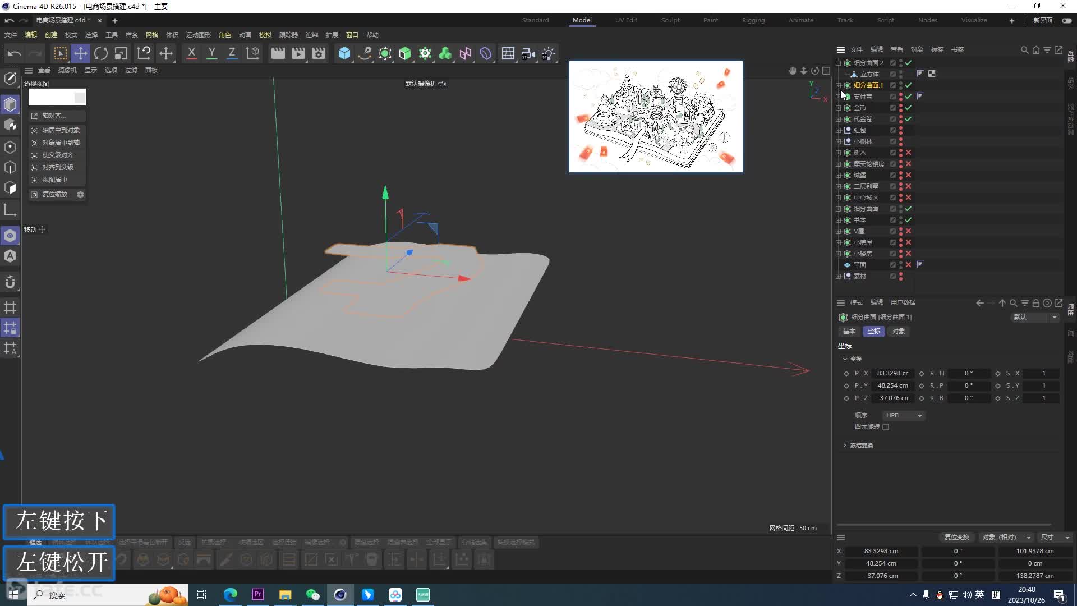Image resolution: width=1077 pixels, height=606 pixels.
Task: Open the 默认 dropdown in Attribute Manager
Action: [x=1035, y=318]
